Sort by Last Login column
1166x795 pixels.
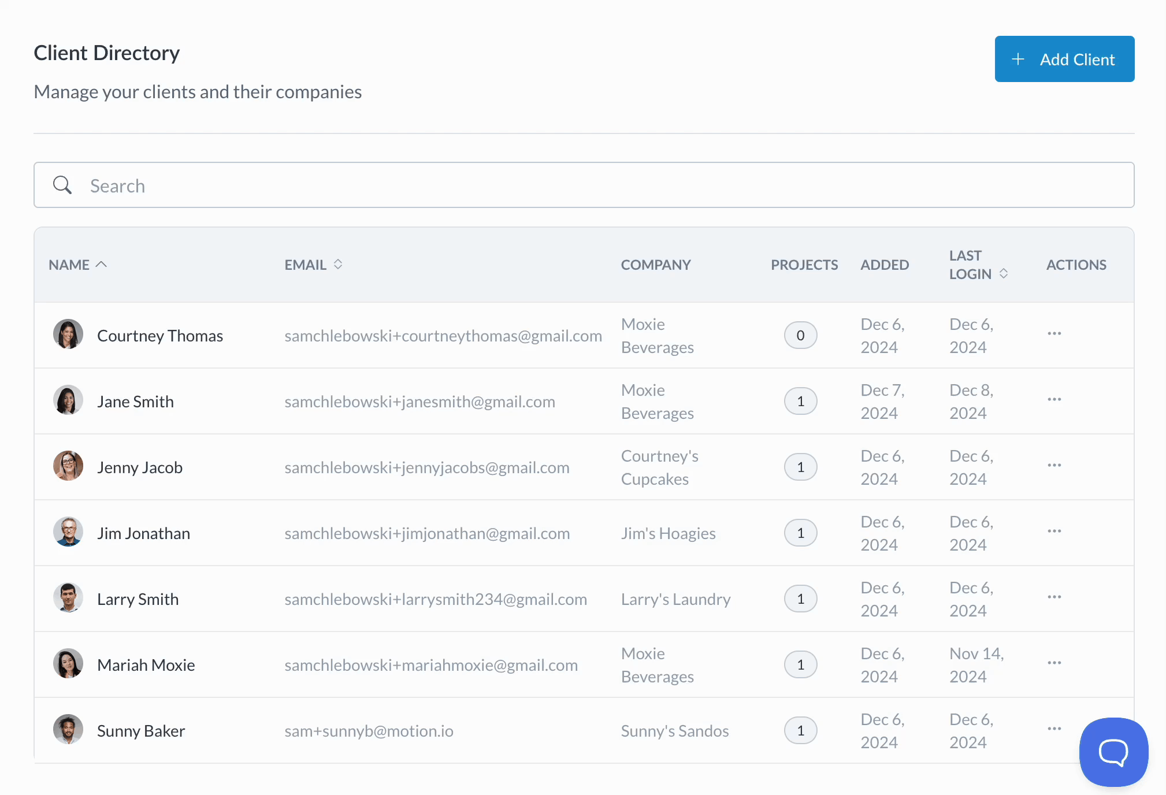click(x=1004, y=274)
